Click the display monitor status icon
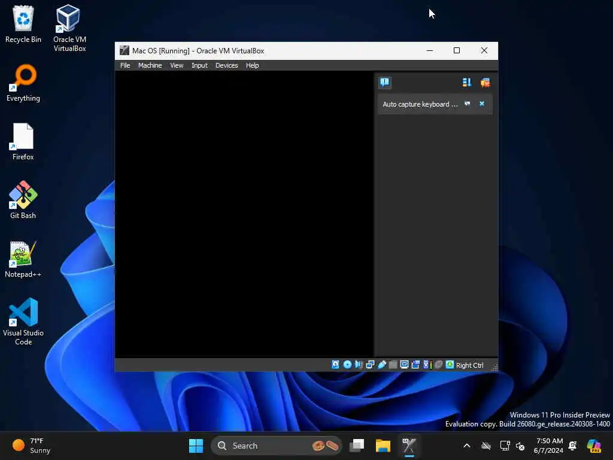The width and height of the screenshot is (613, 460). (x=404, y=365)
